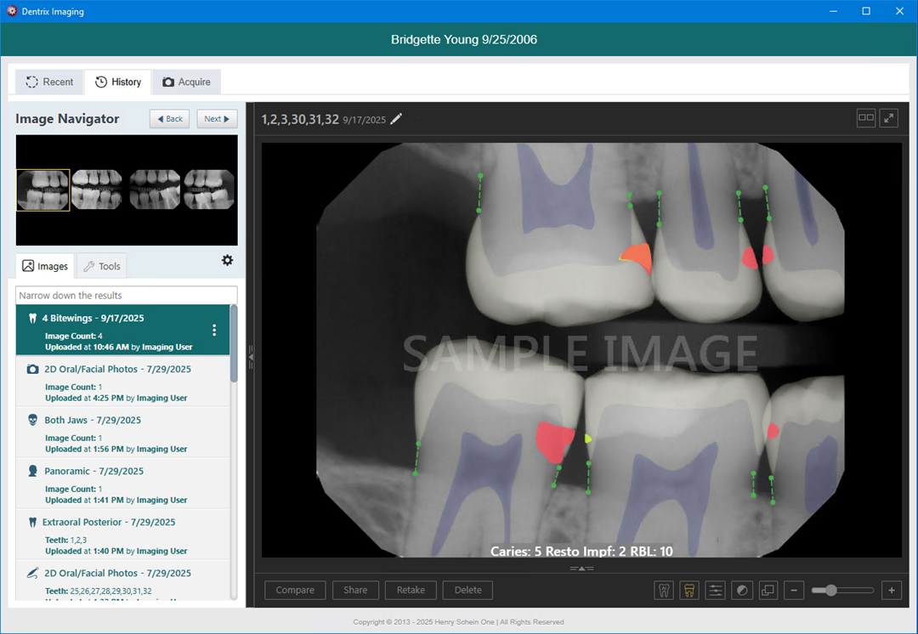The image size is (918, 634).
Task: Click the Compare button
Action: tap(295, 590)
